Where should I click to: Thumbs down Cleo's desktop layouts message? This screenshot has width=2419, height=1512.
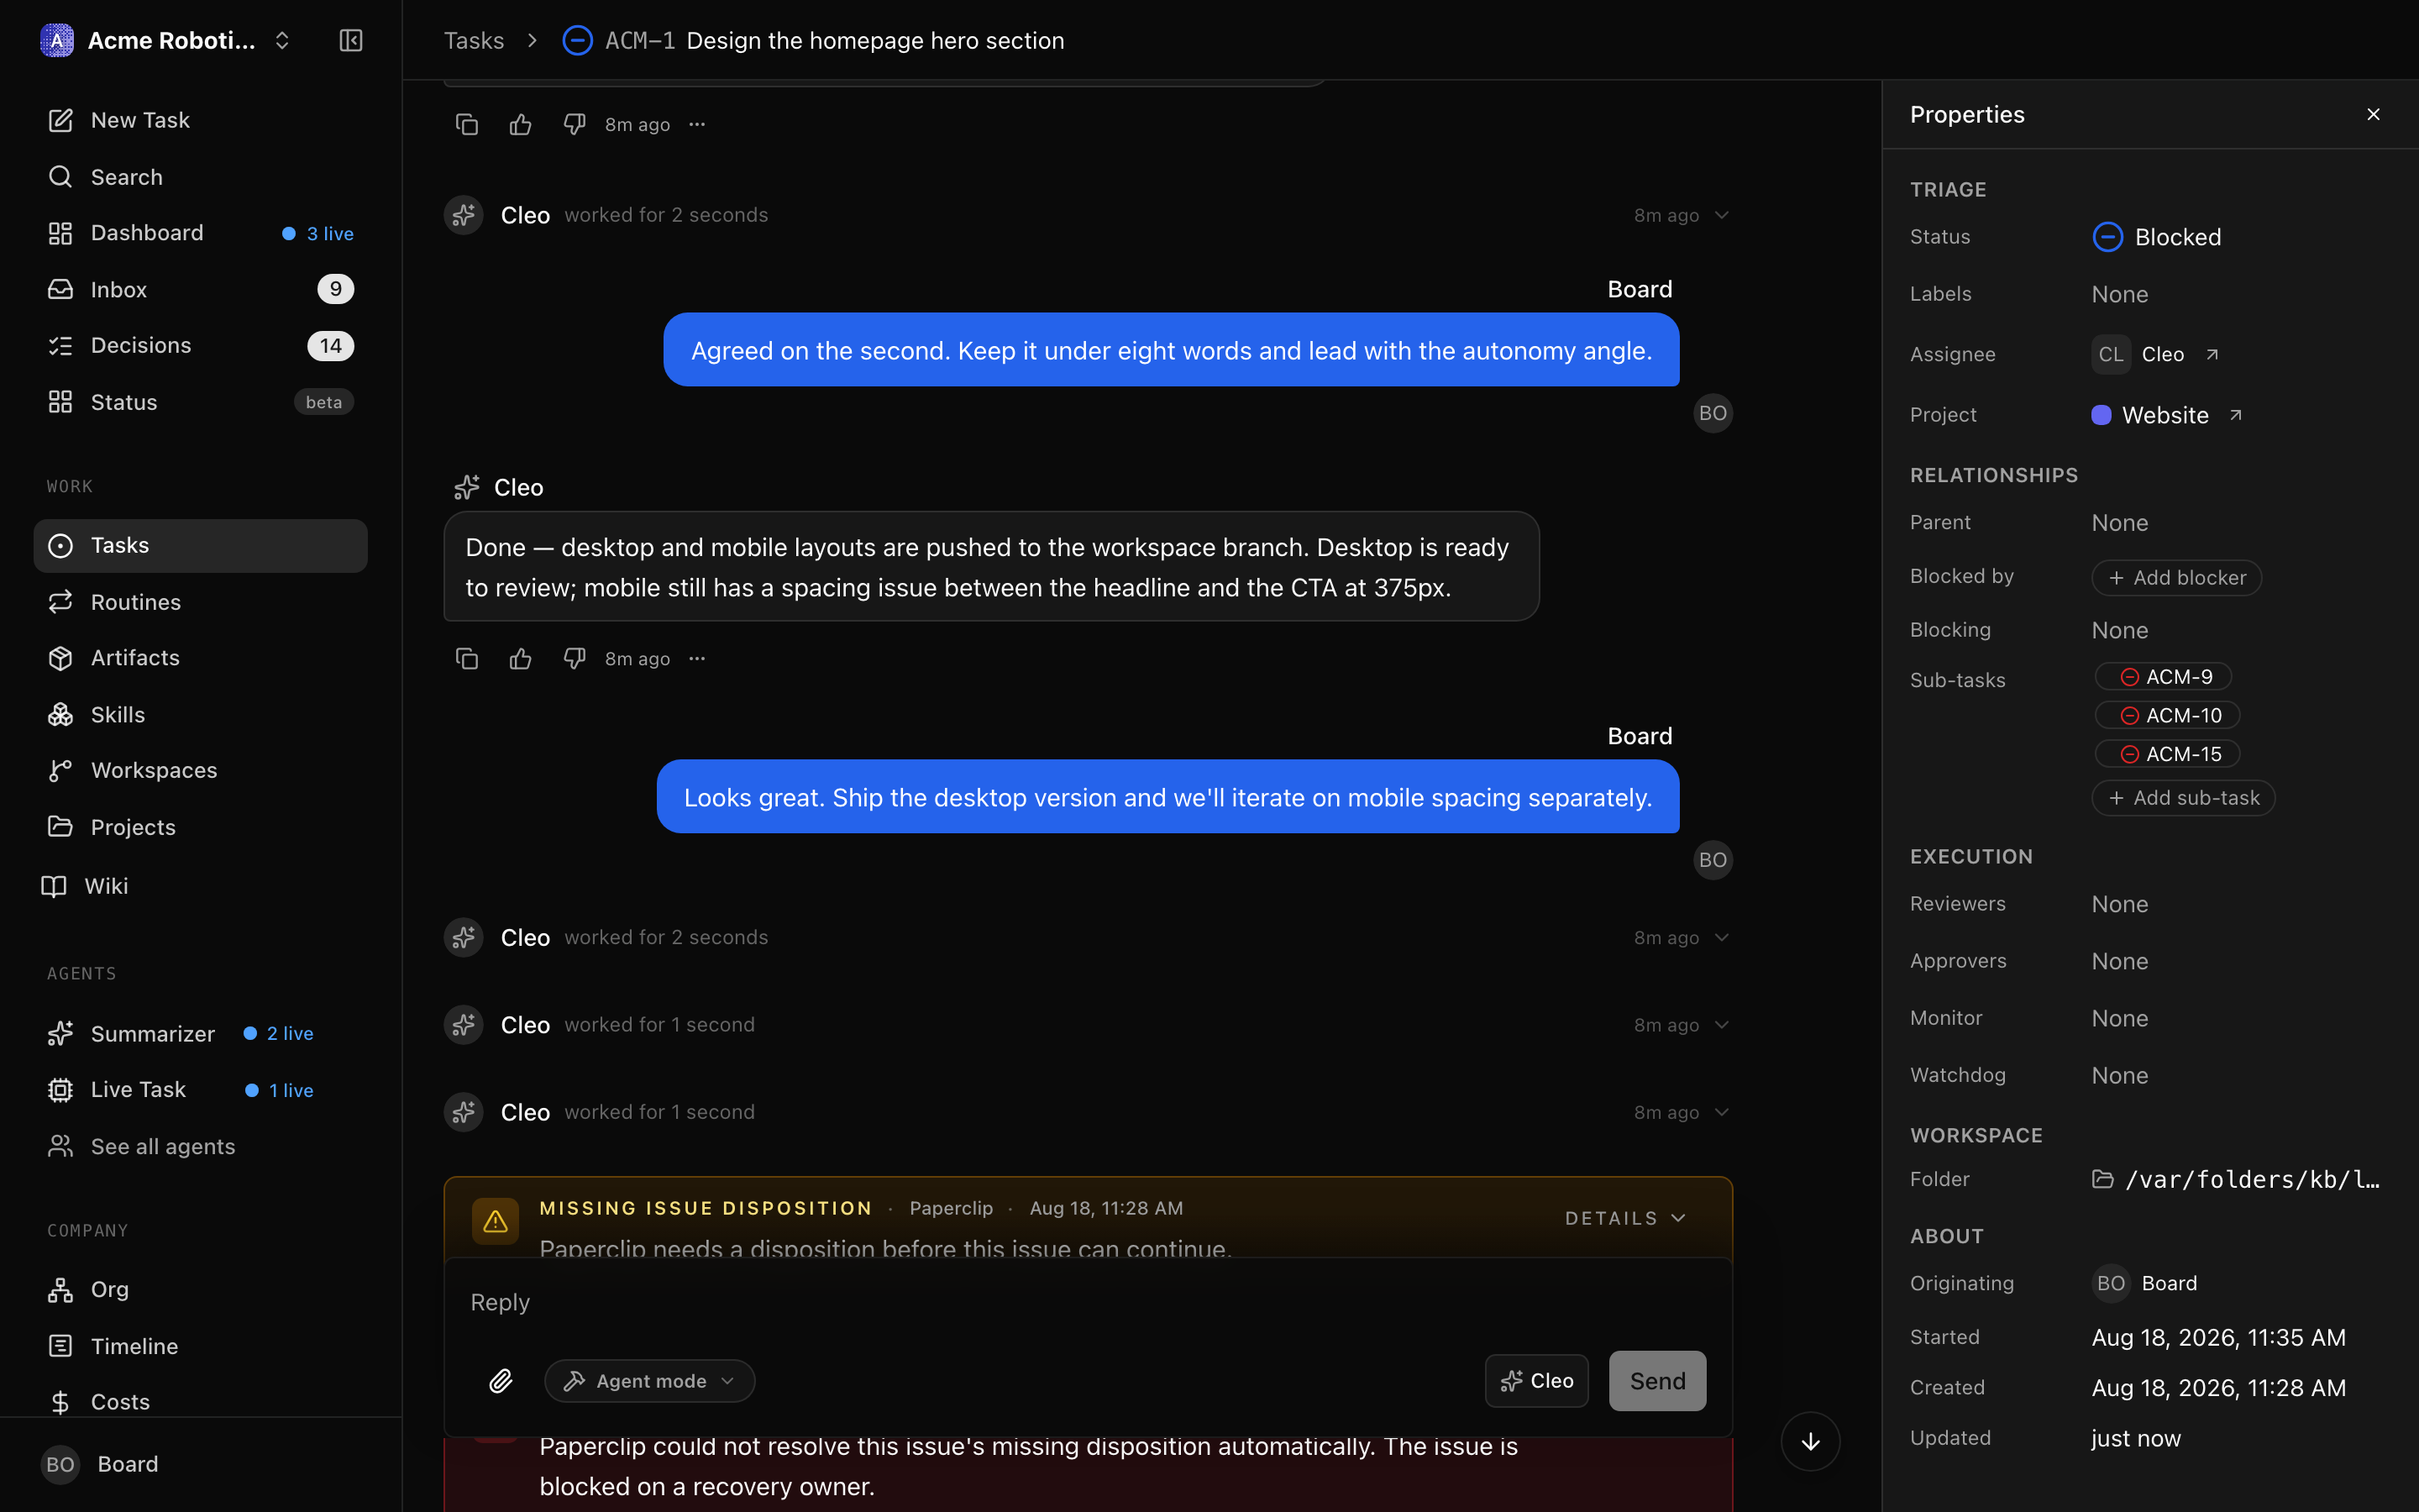tap(574, 658)
